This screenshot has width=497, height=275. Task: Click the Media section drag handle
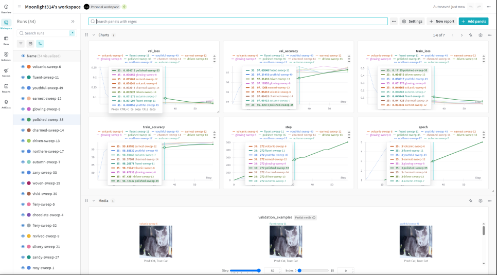point(86,200)
